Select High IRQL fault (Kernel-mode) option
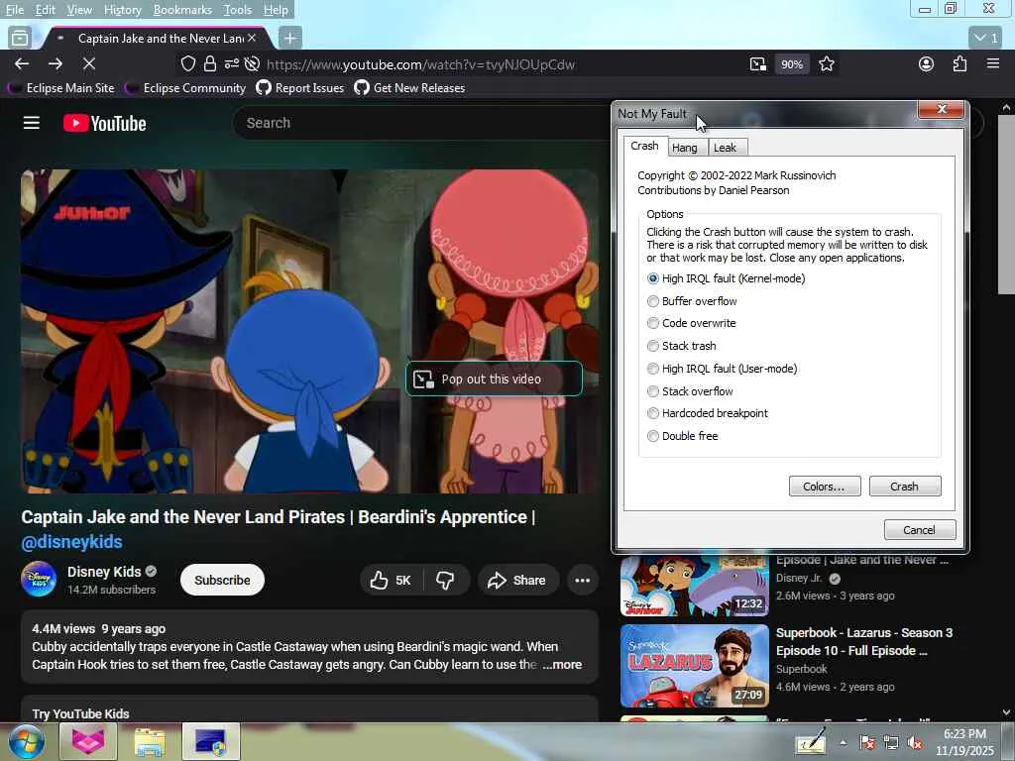This screenshot has height=761, width=1015. [x=727, y=278]
